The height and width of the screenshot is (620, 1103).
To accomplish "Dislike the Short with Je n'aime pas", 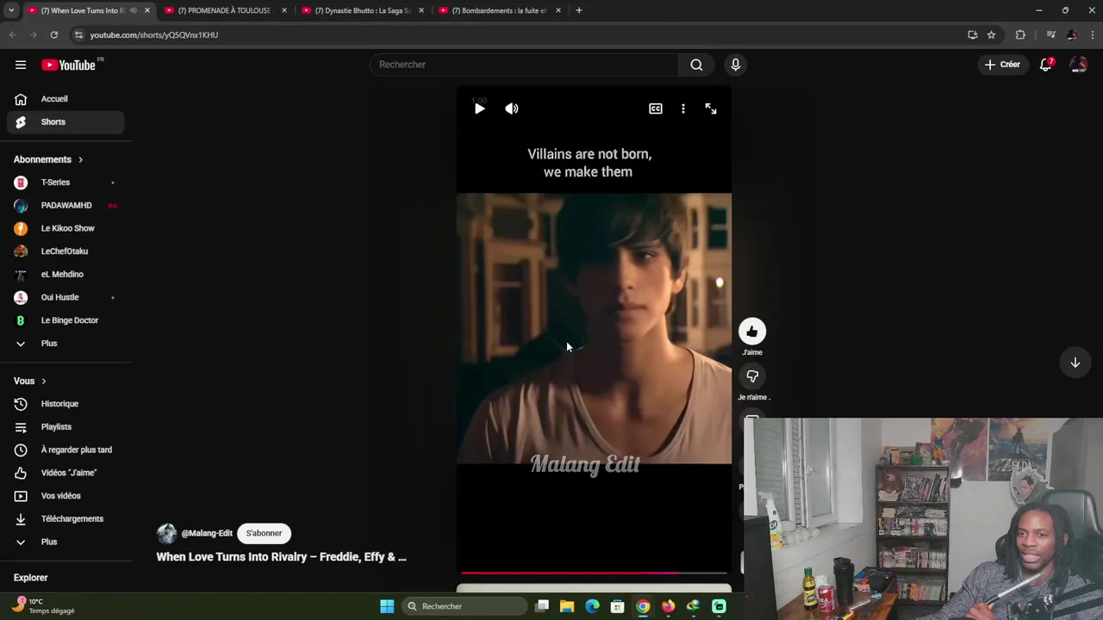I will pyautogui.click(x=752, y=376).
